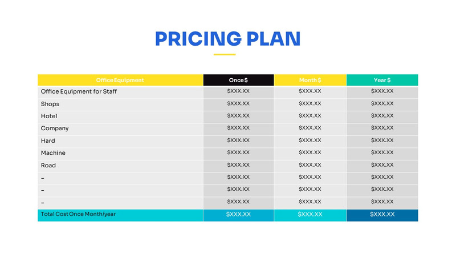The height and width of the screenshot is (257, 456).
Task: Select the Company row label
Action: pos(55,128)
